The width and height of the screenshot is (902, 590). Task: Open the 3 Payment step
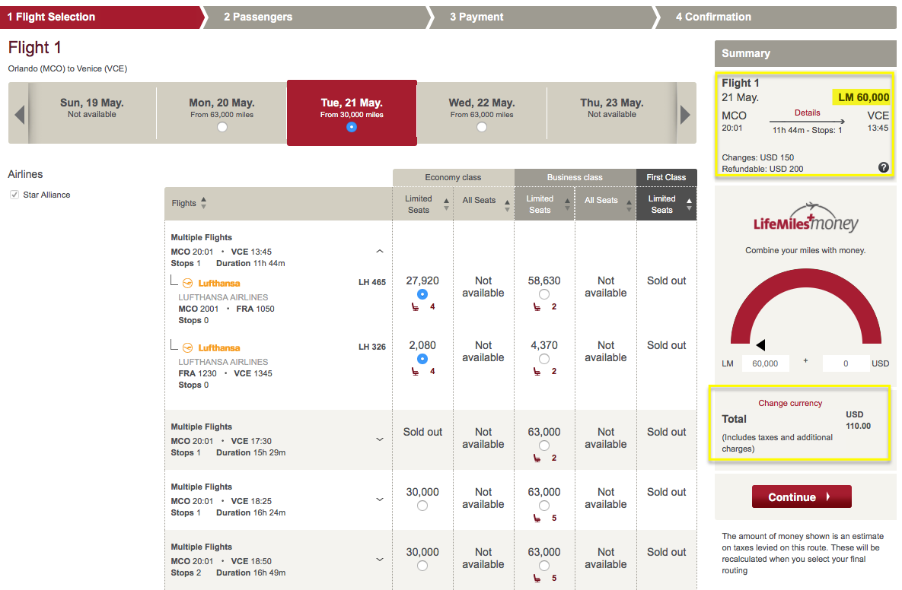click(x=543, y=17)
